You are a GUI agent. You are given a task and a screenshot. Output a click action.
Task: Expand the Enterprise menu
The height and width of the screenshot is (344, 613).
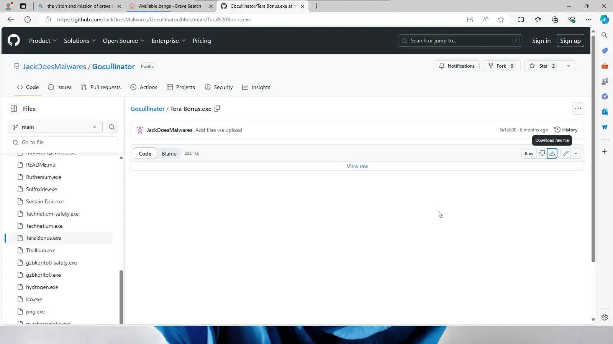pos(168,41)
